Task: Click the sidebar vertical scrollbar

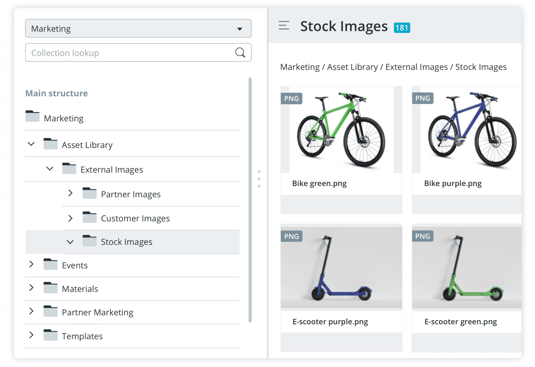Action: 250,200
